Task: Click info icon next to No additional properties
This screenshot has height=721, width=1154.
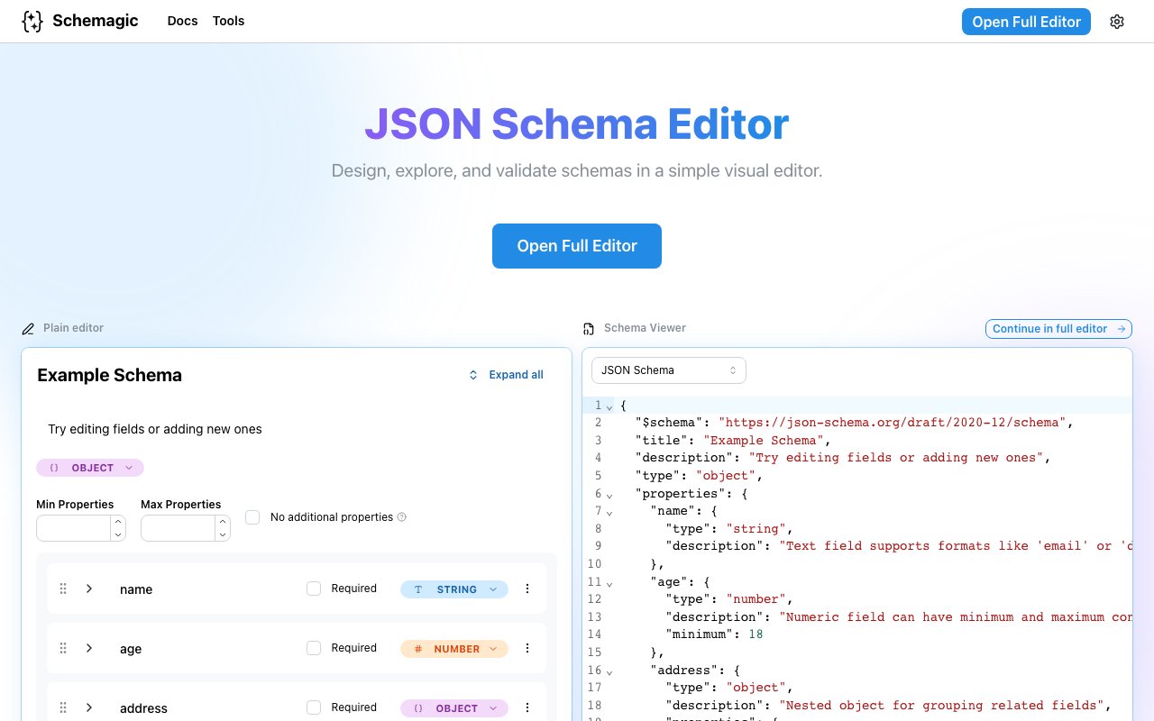Action: coord(402,517)
